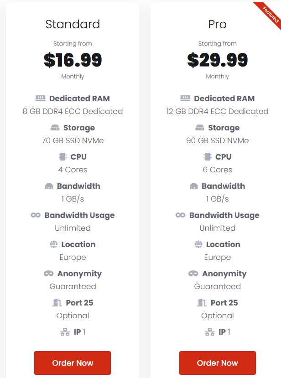Click the Location globe icon in Pro plan
The width and height of the screenshot is (281, 378).
[198, 244]
